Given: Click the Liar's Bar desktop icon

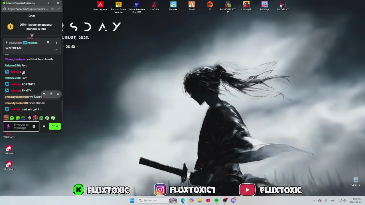Looking at the screenshot, I should [155, 6].
